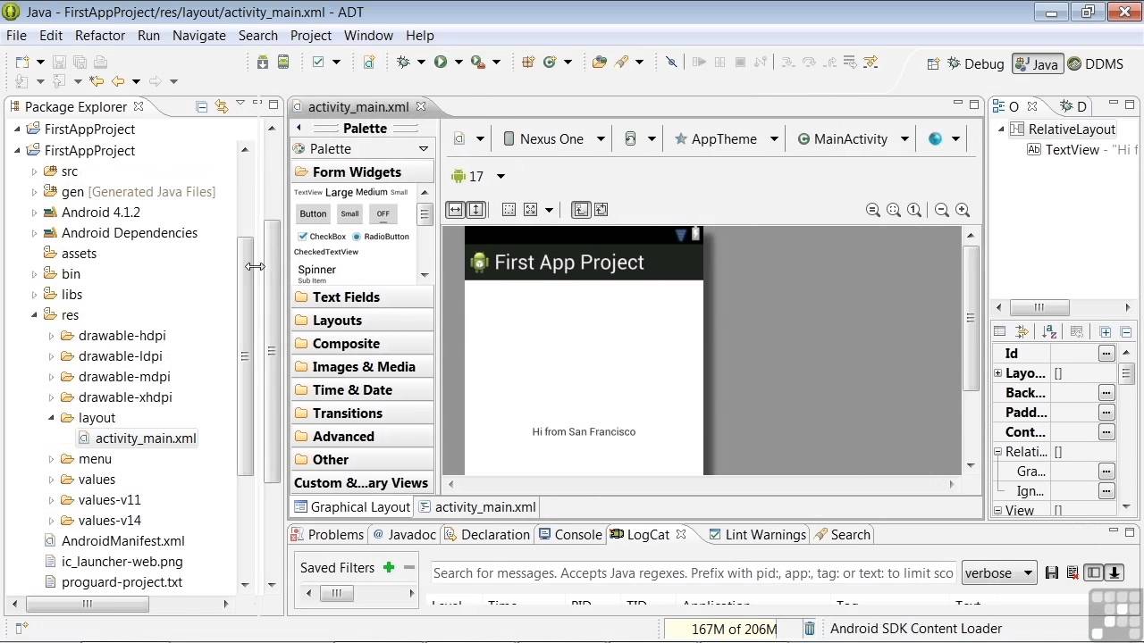Click the Debug bug toolbar icon
Image resolution: width=1144 pixels, height=643 pixels.
click(x=403, y=62)
